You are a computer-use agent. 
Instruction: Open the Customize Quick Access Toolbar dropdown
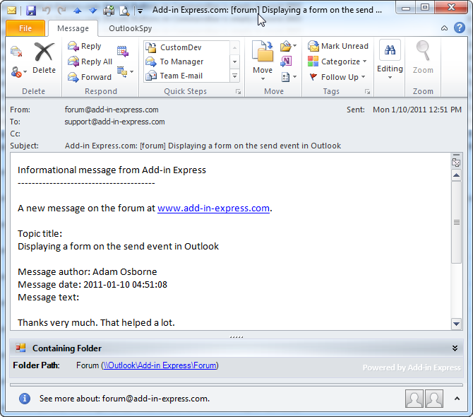click(x=140, y=11)
